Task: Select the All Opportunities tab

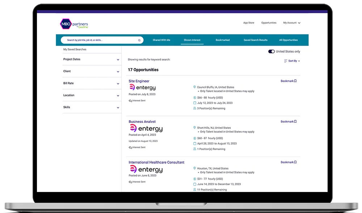Action: pyautogui.click(x=288, y=40)
